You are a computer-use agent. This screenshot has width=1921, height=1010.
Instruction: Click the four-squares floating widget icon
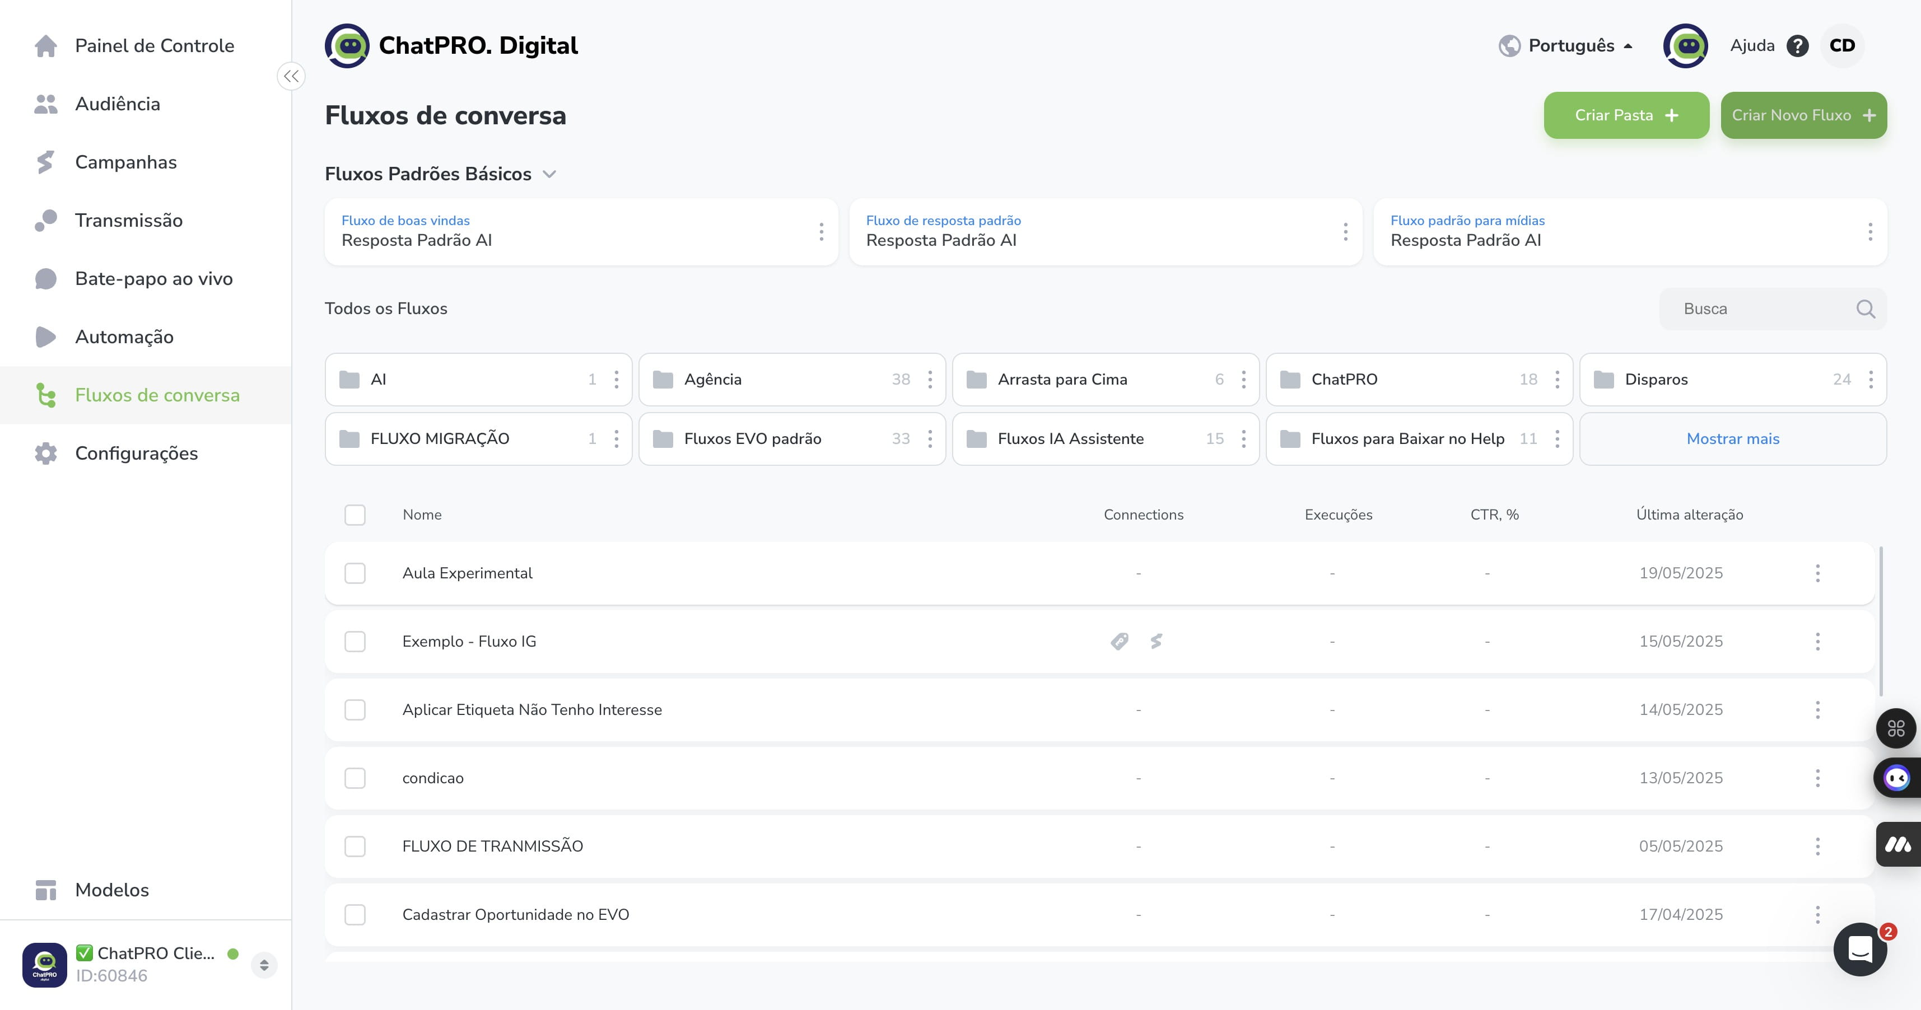click(x=1896, y=728)
